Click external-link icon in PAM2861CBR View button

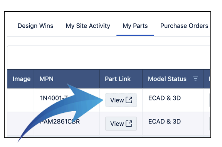point(129,124)
